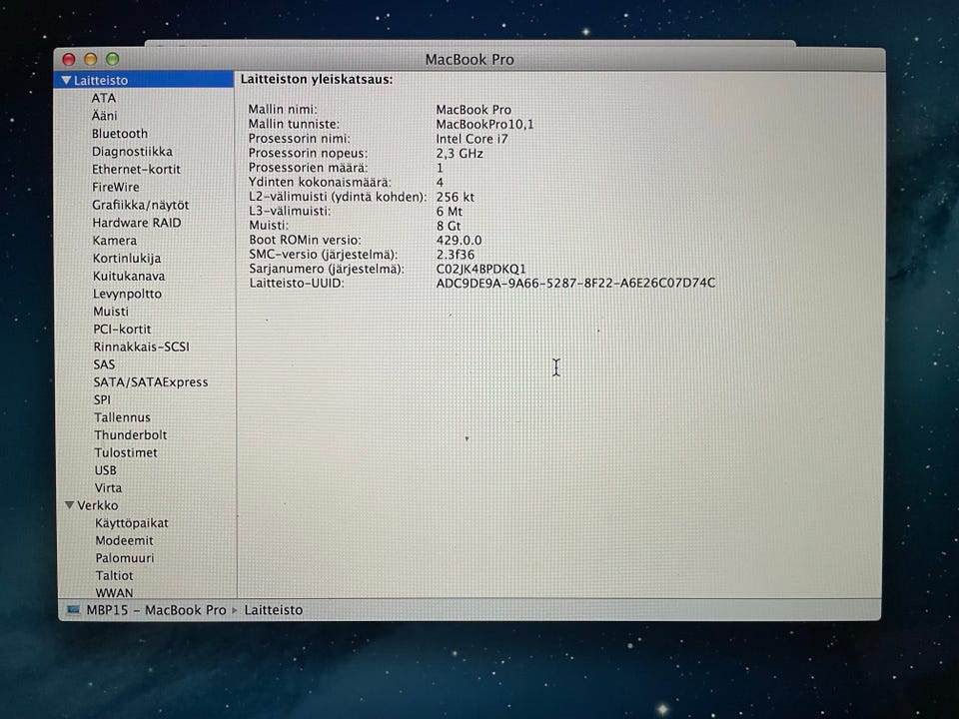Click the Laitteisto-UUID value

coord(575,283)
